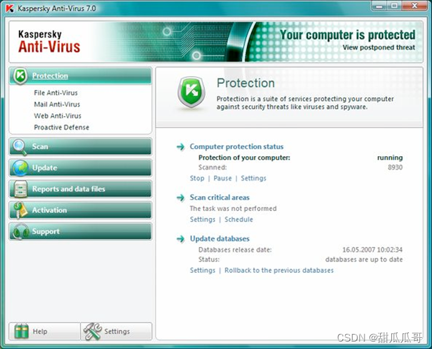
Task: Click the running status text
Action: coord(389,158)
